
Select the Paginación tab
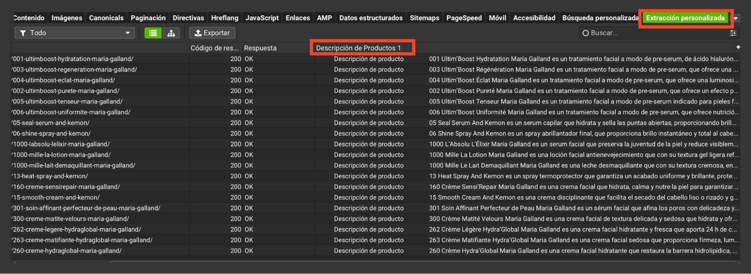tap(148, 18)
